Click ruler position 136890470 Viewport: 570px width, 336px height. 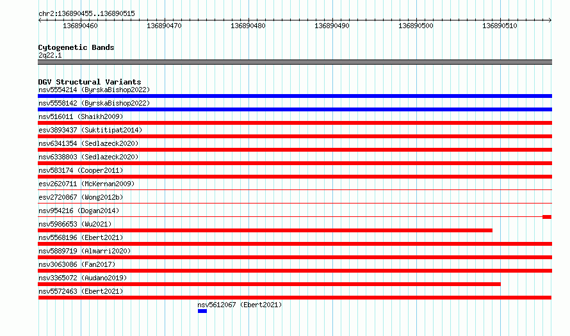coord(165,26)
